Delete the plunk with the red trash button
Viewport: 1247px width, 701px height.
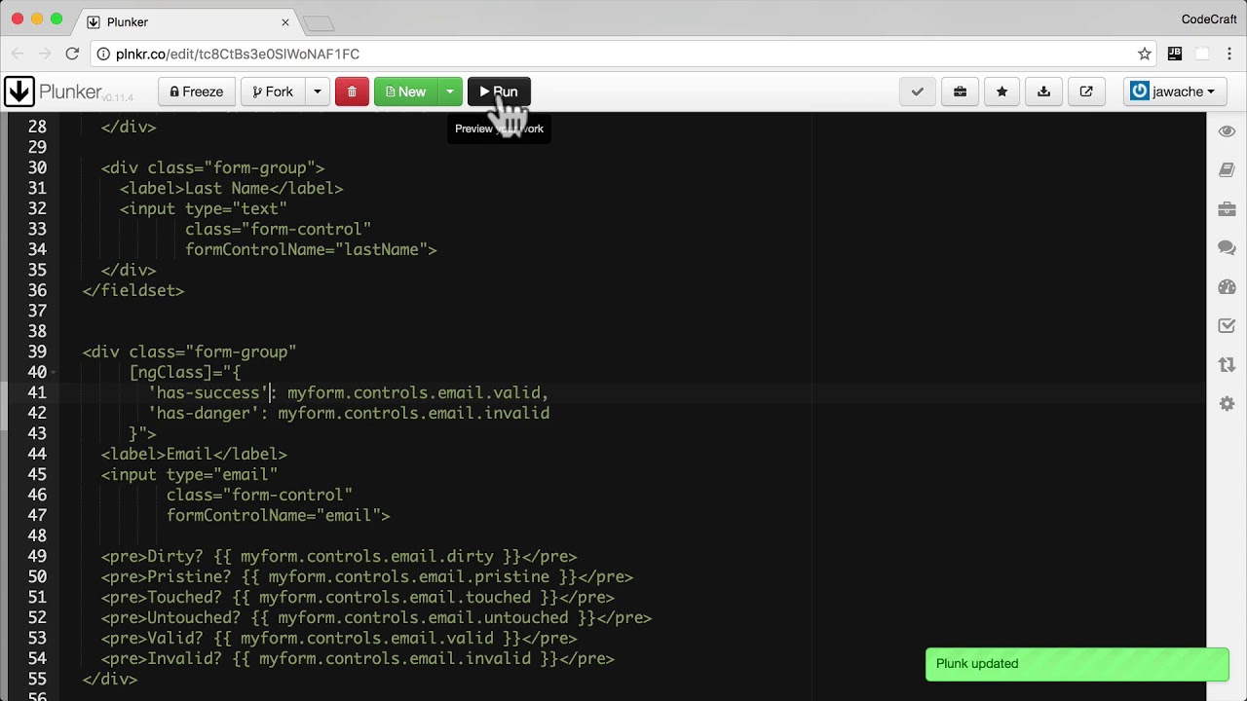(352, 92)
